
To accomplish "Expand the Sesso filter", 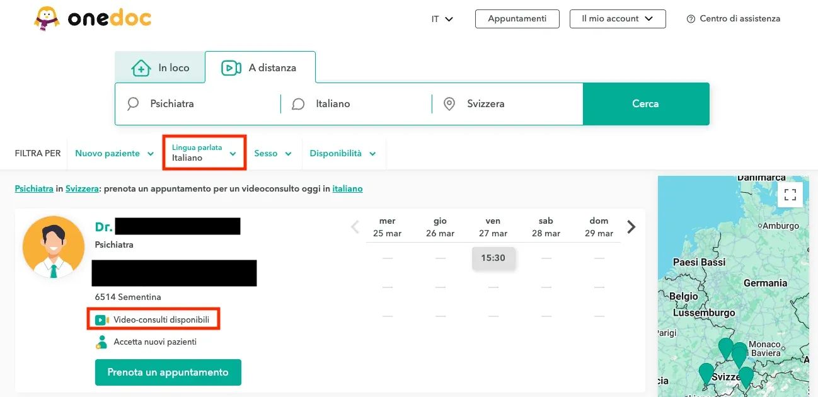I will coord(273,153).
